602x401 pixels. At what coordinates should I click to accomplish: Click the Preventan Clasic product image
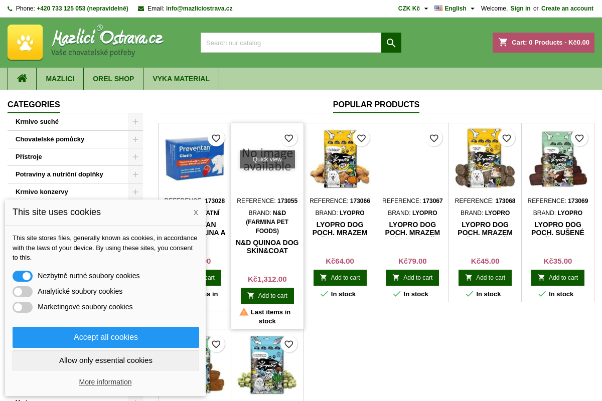(x=195, y=159)
